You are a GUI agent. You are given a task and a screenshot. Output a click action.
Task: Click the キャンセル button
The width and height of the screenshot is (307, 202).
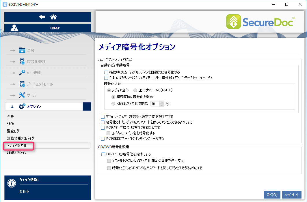[x=291, y=195]
